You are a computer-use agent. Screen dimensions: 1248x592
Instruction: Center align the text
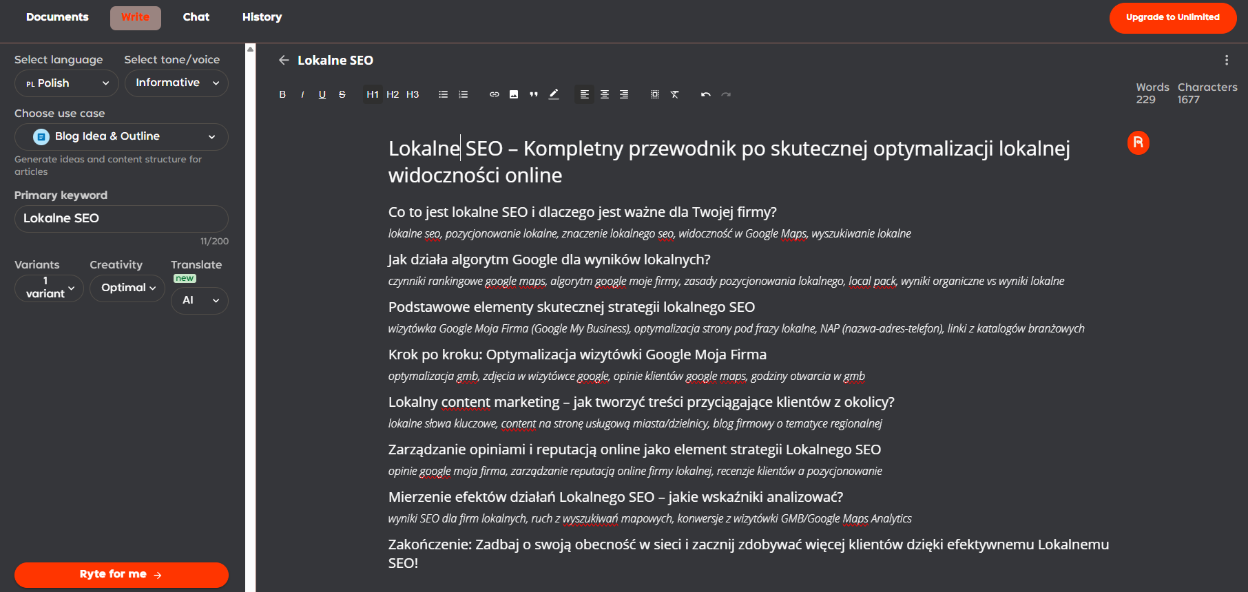coord(604,94)
